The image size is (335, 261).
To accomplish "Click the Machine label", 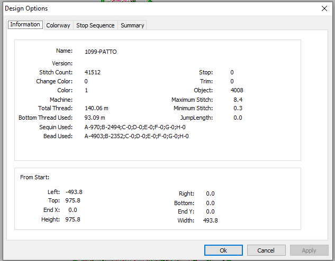I will [61, 100].
